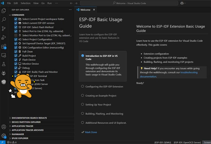Open the View menu
Image resolution: width=211 pixels, height=144 pixels.
click(x=36, y=3)
